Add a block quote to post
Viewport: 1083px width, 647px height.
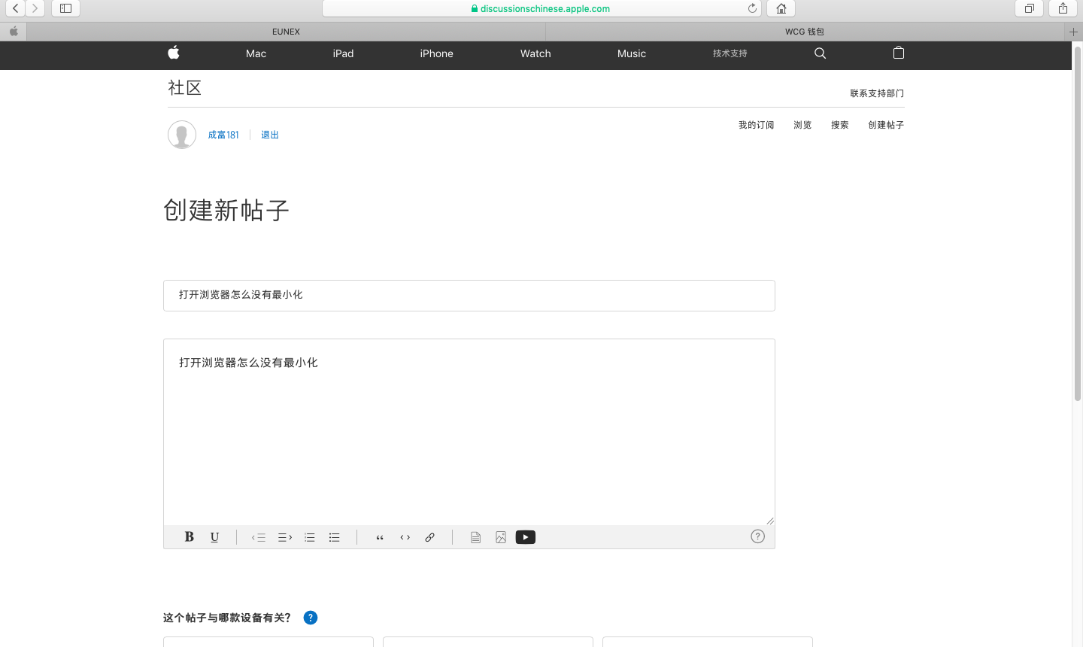(380, 537)
